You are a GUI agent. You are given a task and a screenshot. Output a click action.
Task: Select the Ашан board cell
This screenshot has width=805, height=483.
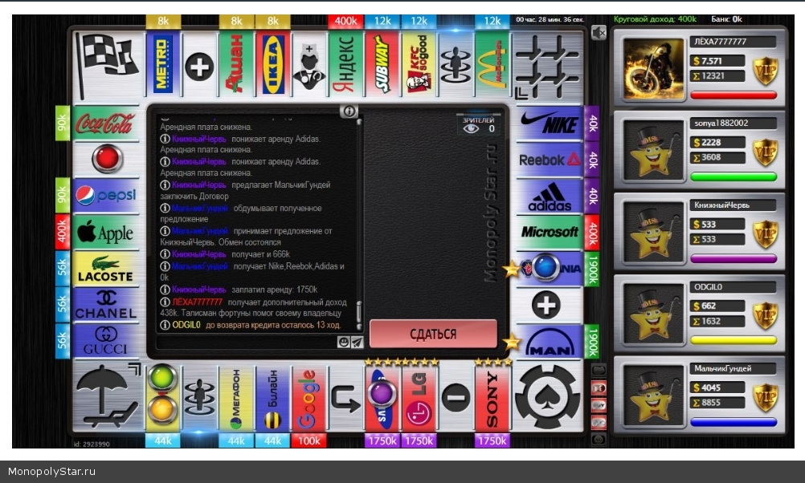pyautogui.click(x=235, y=64)
